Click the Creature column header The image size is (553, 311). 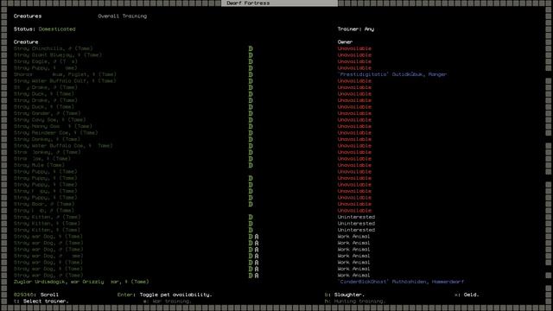pos(26,42)
